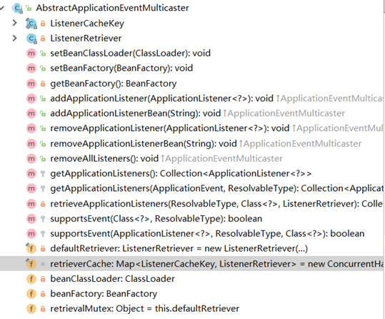Click the public visibility icon beside setBeanClassLoader
The height and width of the screenshot is (319, 385).
click(x=43, y=54)
